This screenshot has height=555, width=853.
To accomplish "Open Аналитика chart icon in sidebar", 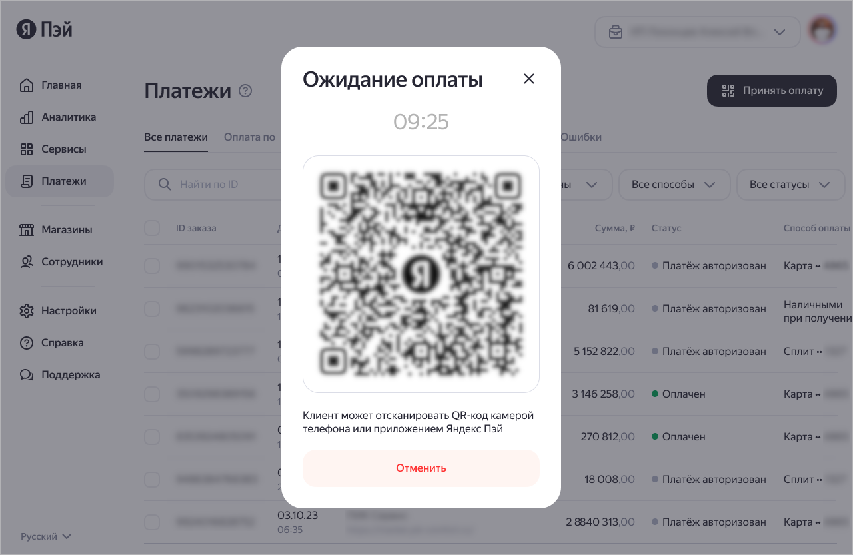I will coord(27,117).
